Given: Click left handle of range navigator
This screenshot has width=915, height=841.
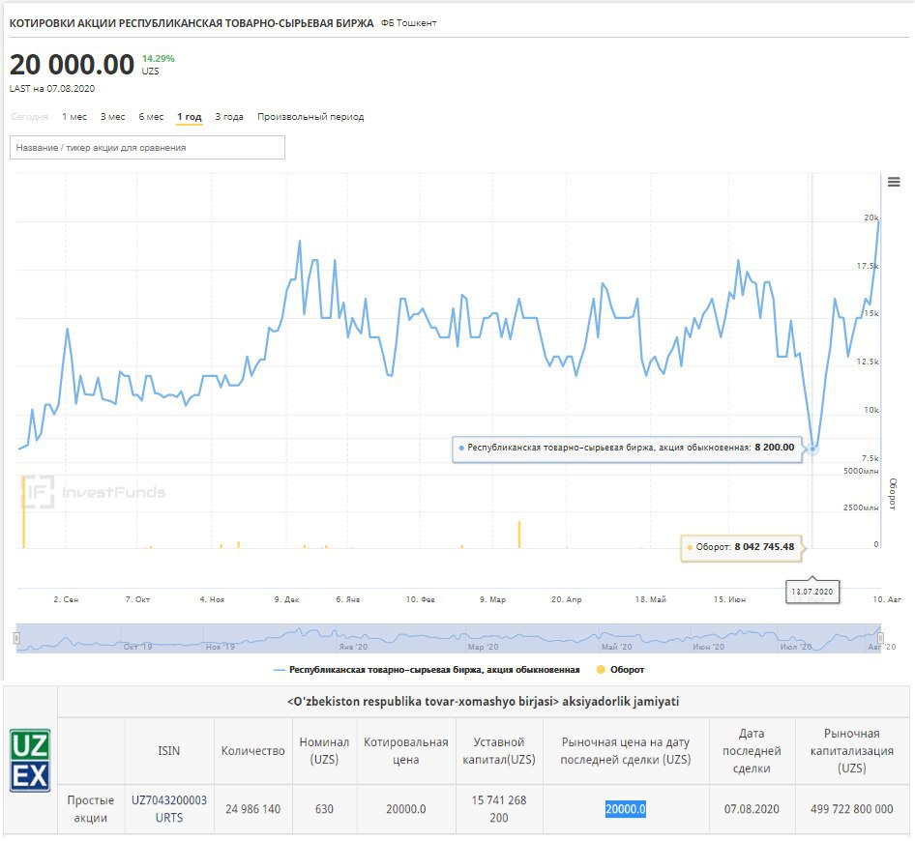Looking at the screenshot, I should 16,638.
